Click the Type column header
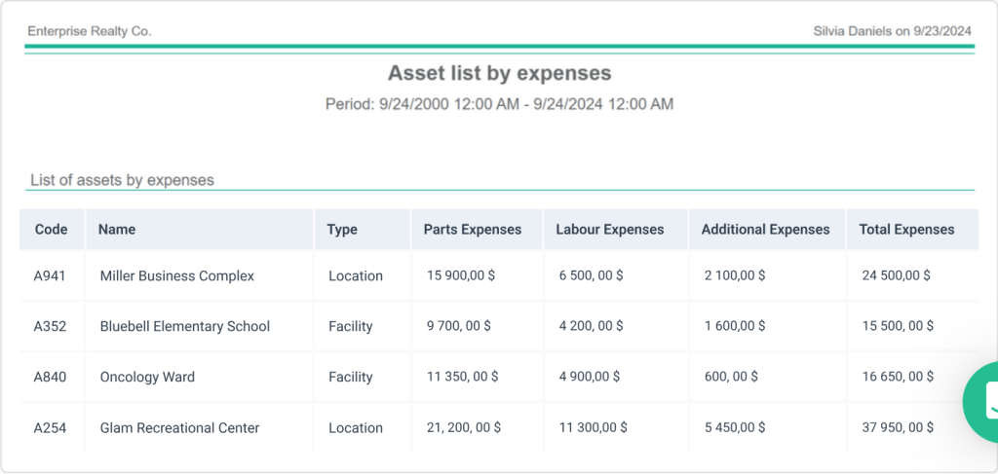The image size is (998, 474). point(342,230)
